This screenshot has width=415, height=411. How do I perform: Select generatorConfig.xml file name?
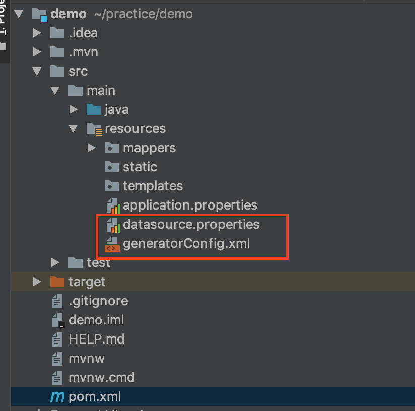pyautogui.click(x=186, y=244)
